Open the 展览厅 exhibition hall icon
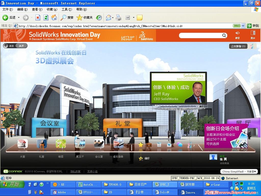The width and height of the screenshot is (261, 196). pyautogui.click(x=80, y=144)
